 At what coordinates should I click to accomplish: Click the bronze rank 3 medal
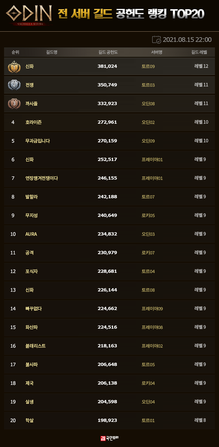pyautogui.click(x=14, y=104)
